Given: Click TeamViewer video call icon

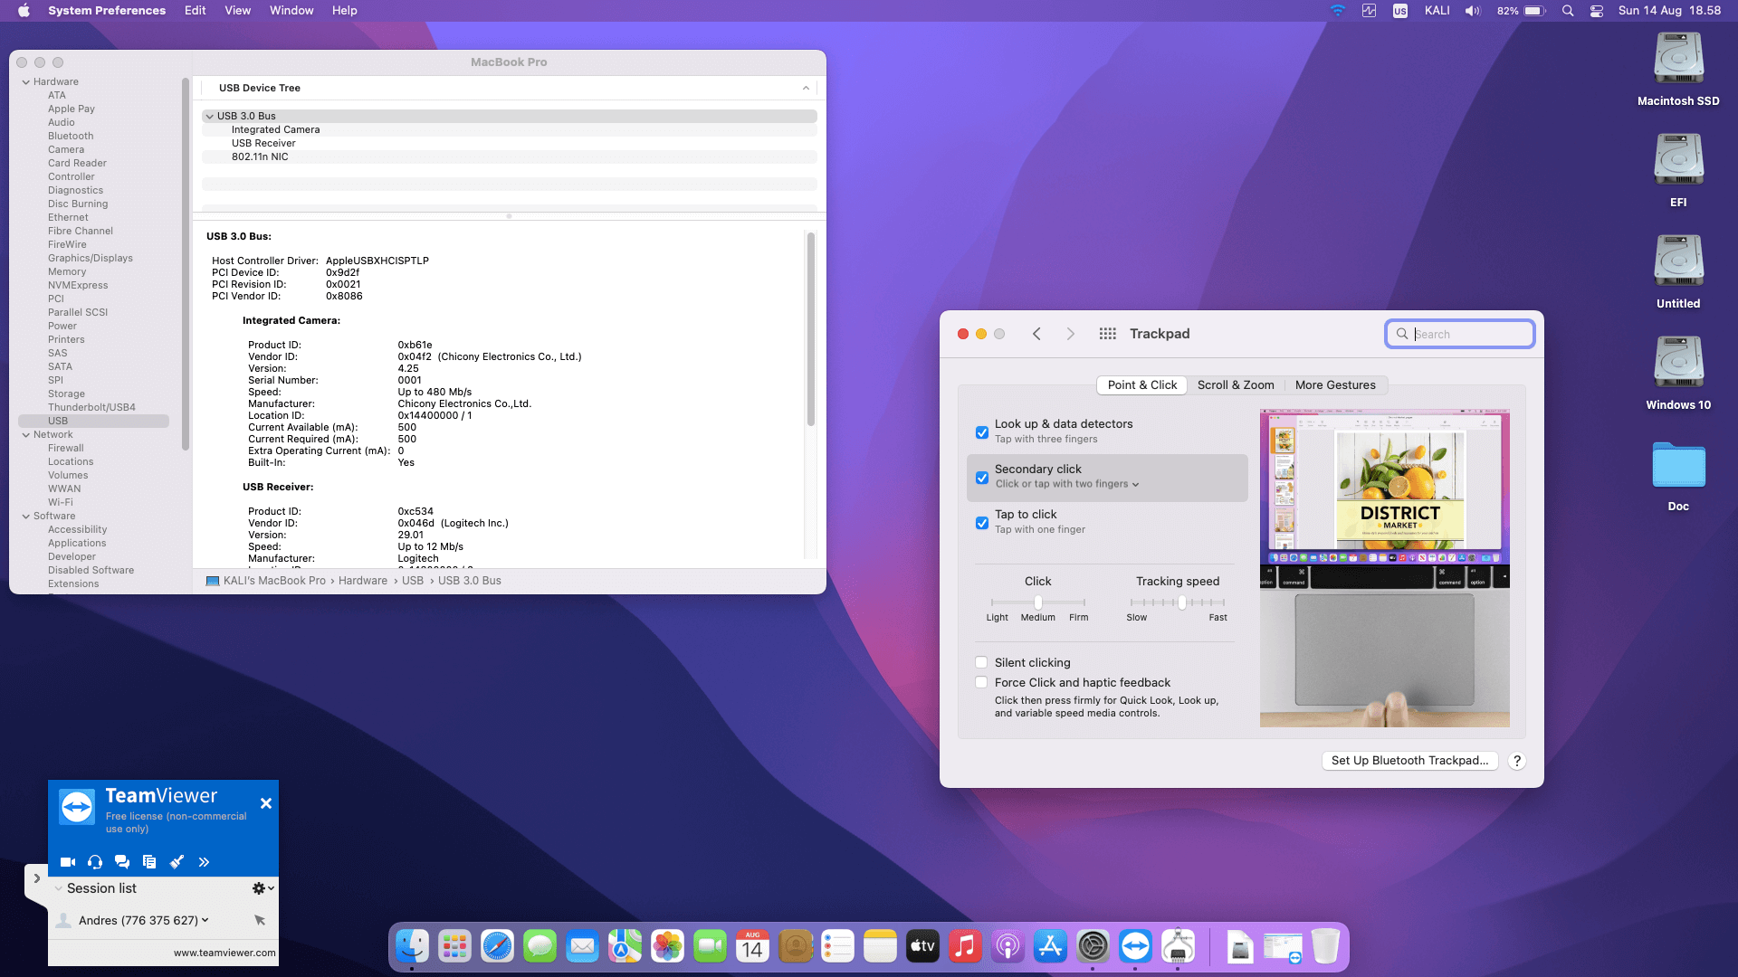Looking at the screenshot, I should [68, 862].
